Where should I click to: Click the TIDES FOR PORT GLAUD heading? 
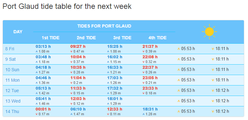[104, 26]
